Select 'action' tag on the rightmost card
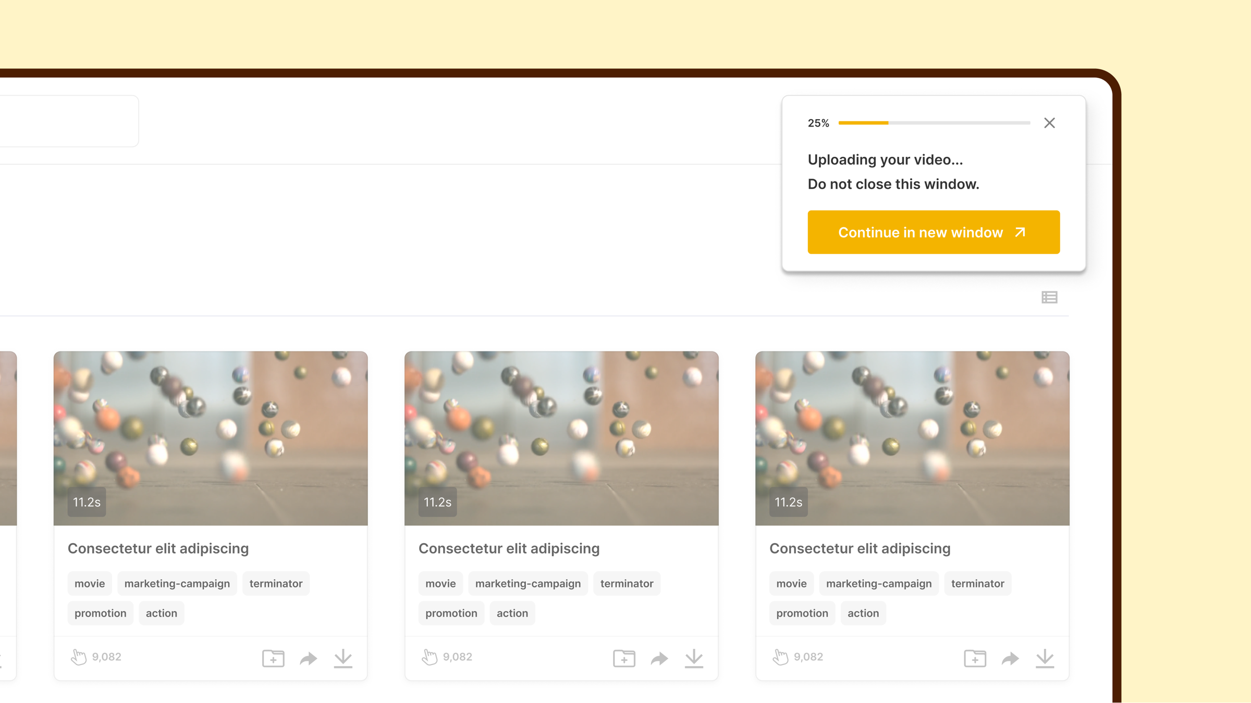 click(863, 613)
